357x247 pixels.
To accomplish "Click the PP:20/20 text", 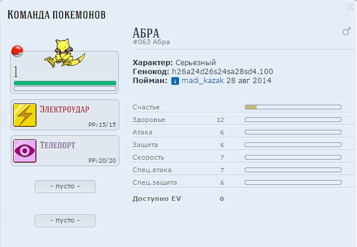I will [102, 160].
